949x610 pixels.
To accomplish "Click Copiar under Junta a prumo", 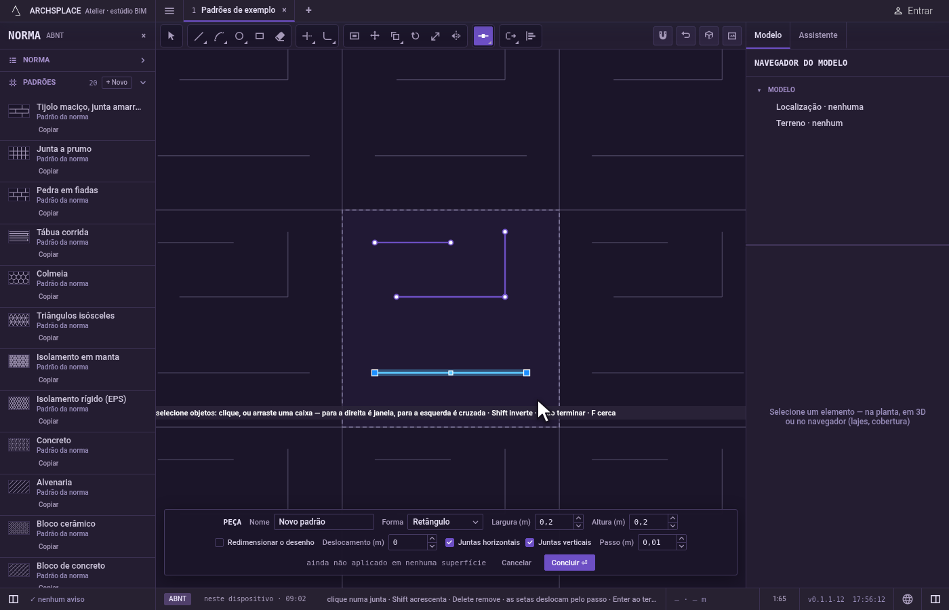I will [48, 171].
